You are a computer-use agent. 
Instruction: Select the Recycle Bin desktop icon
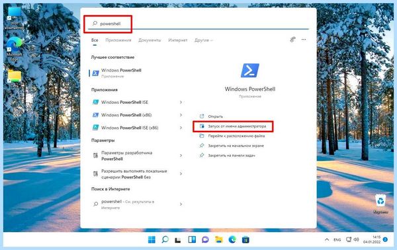(x=380, y=204)
